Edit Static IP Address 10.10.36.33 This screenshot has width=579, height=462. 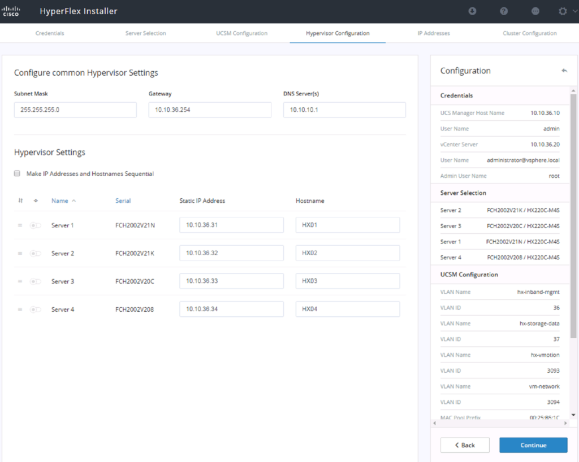tap(231, 281)
